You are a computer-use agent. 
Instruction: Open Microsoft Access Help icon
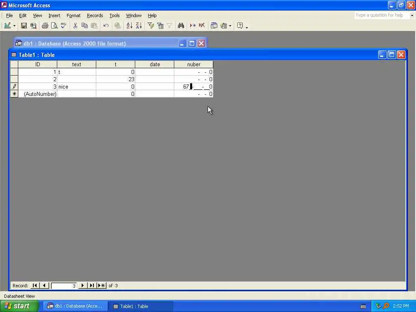[240, 26]
